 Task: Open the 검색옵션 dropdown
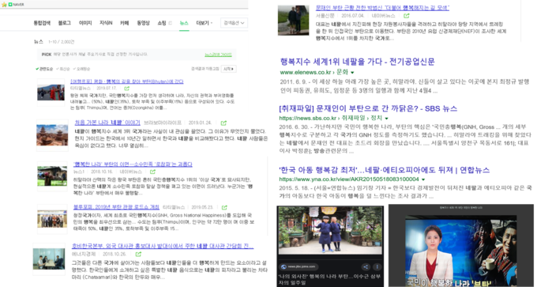click(x=234, y=23)
